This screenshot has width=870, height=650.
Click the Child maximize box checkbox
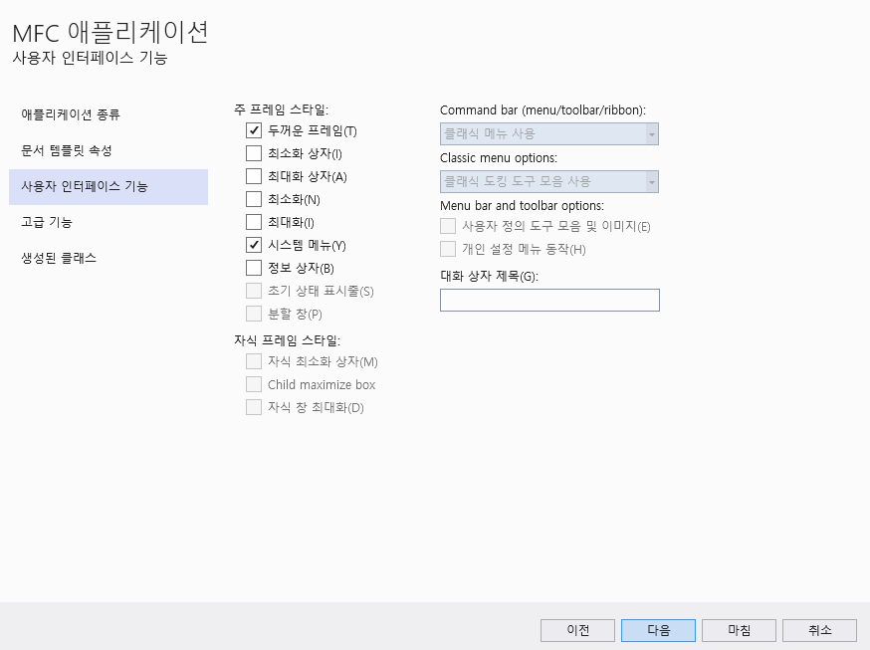coord(254,384)
